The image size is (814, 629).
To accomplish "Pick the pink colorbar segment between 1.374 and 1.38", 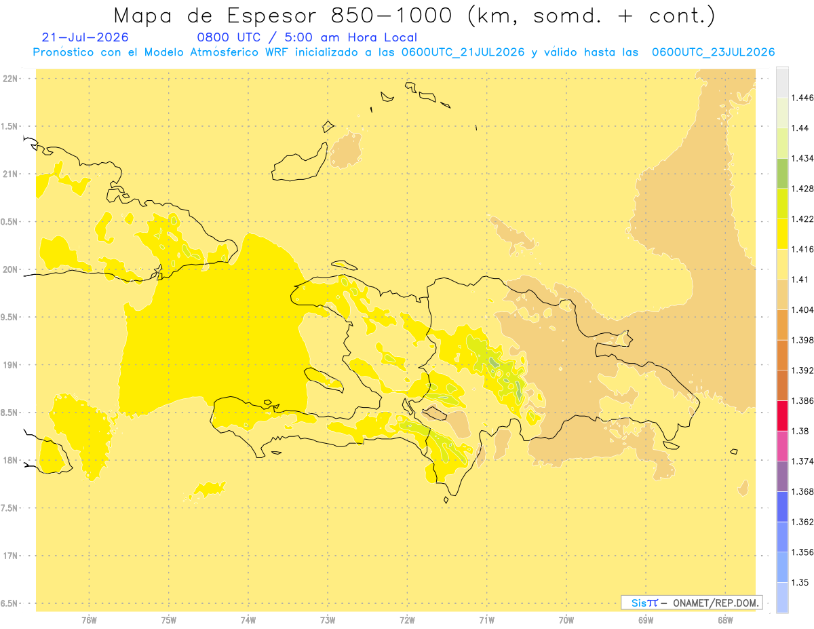I will click(x=782, y=446).
